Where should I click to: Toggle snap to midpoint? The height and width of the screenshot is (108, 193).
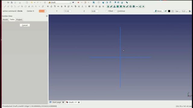111,6
